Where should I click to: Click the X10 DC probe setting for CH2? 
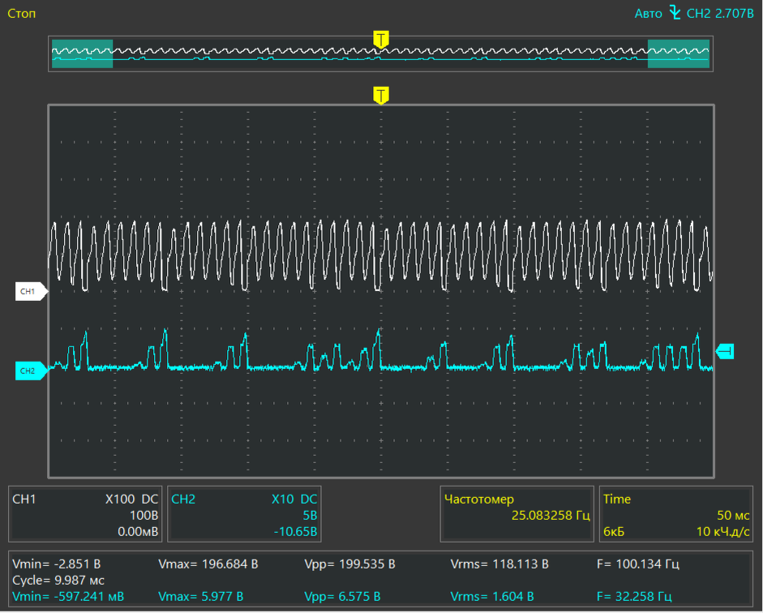[294, 499]
